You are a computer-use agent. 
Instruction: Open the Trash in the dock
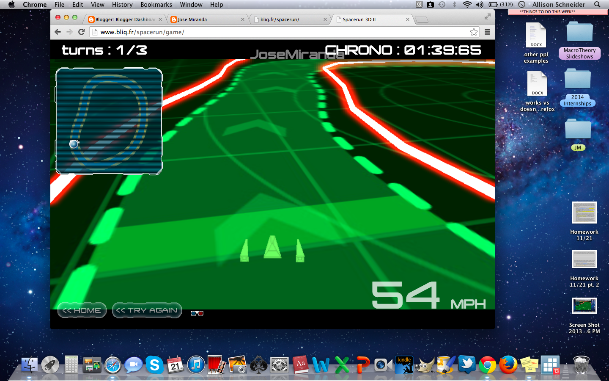coord(581,364)
